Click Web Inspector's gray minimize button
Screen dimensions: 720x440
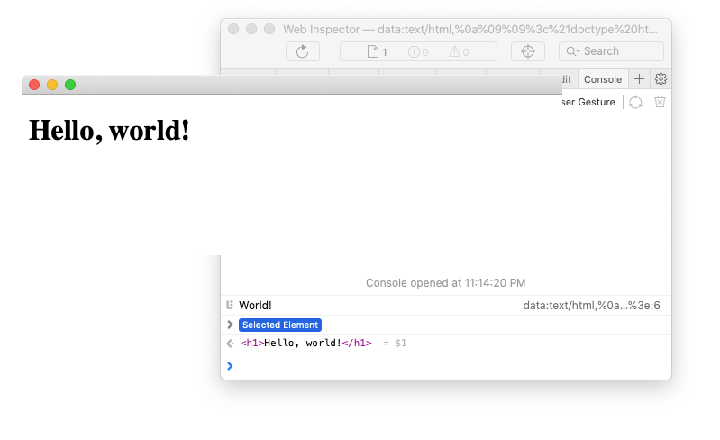click(x=251, y=29)
